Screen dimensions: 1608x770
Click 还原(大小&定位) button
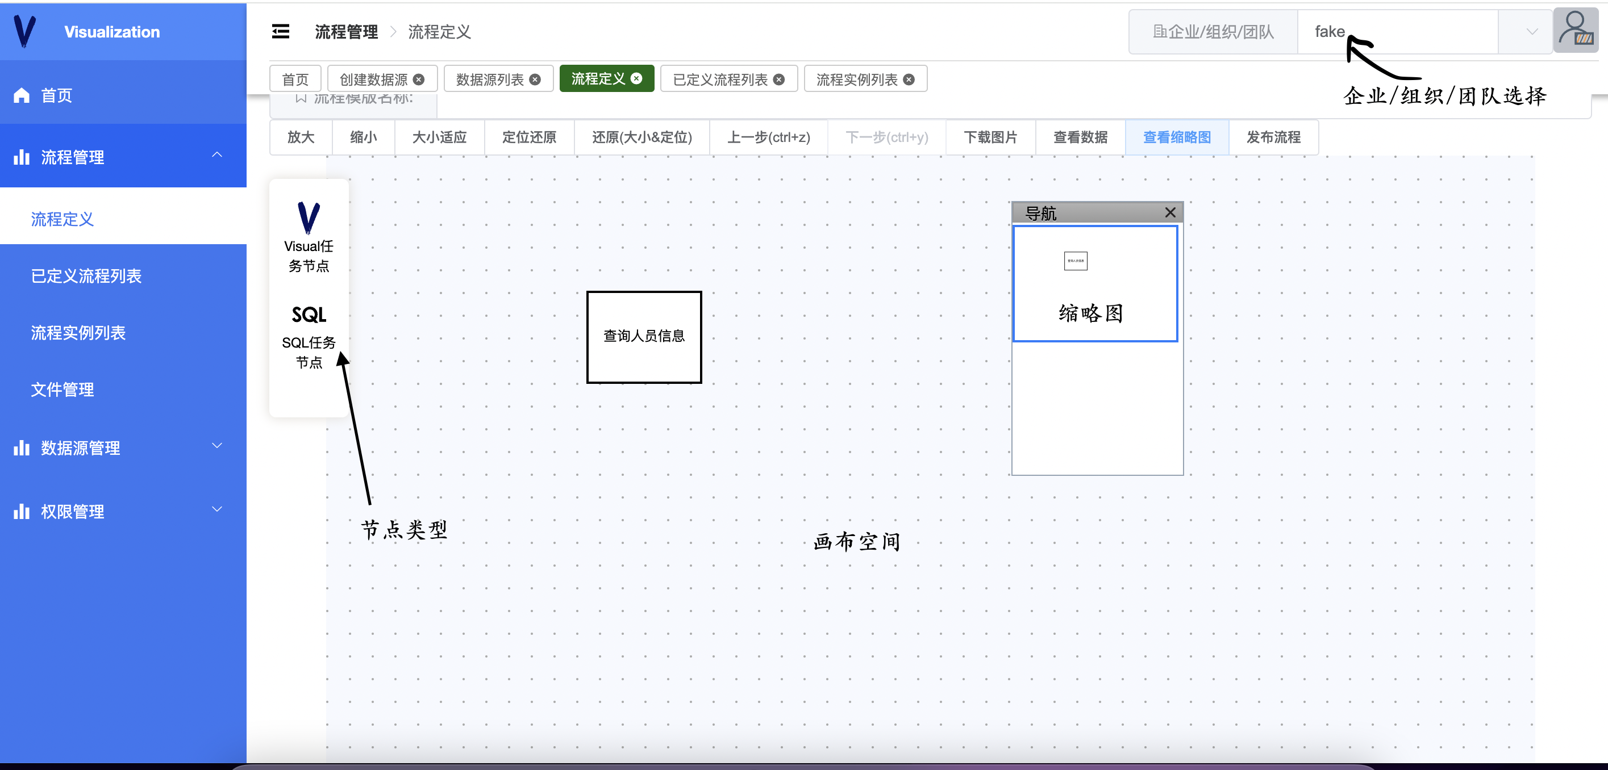(641, 137)
